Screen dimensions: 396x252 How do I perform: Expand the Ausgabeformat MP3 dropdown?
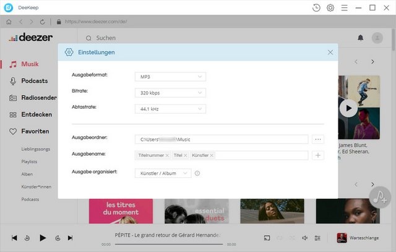point(170,77)
